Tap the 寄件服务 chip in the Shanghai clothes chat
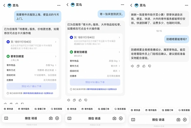Viewport: 191px width, 128px height. pyautogui.click(x=24, y=109)
